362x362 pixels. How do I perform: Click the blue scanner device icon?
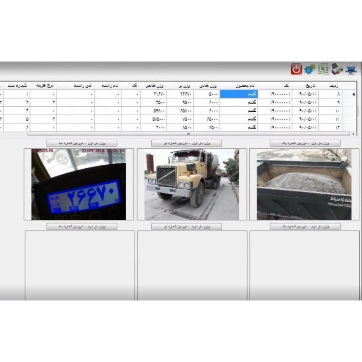pyautogui.click(x=351, y=69)
